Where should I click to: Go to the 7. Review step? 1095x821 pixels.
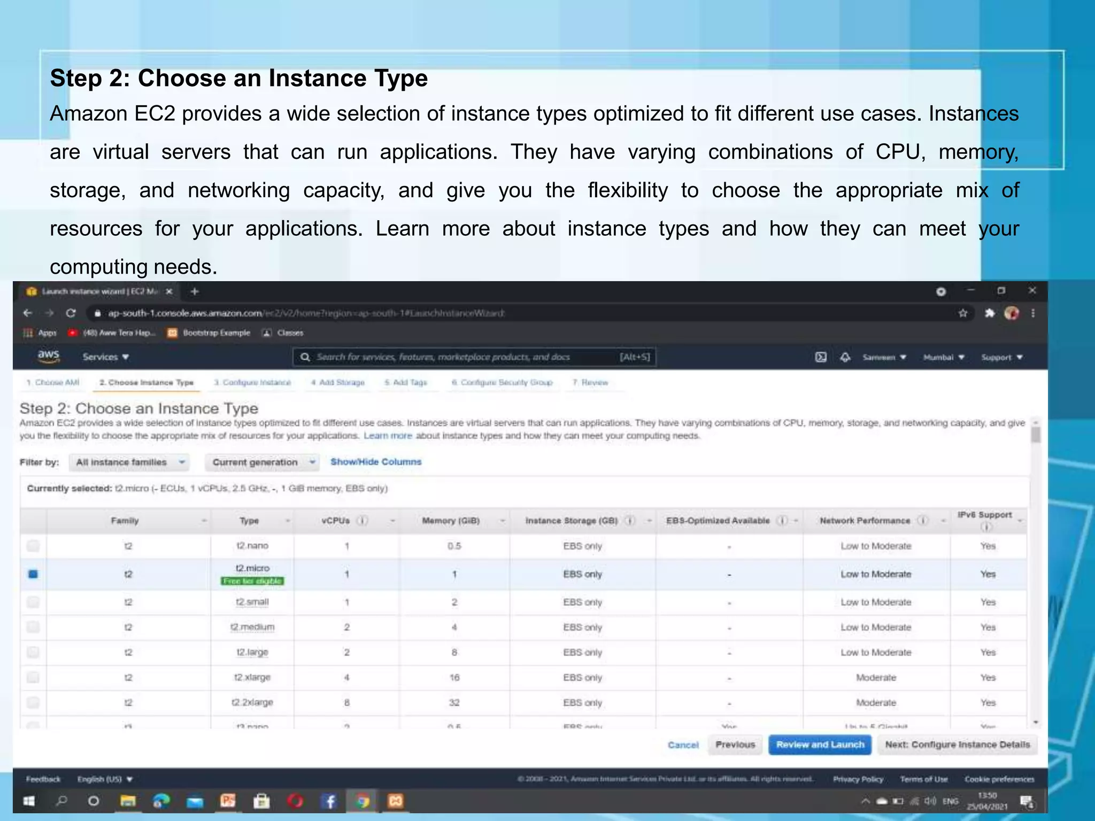(590, 382)
